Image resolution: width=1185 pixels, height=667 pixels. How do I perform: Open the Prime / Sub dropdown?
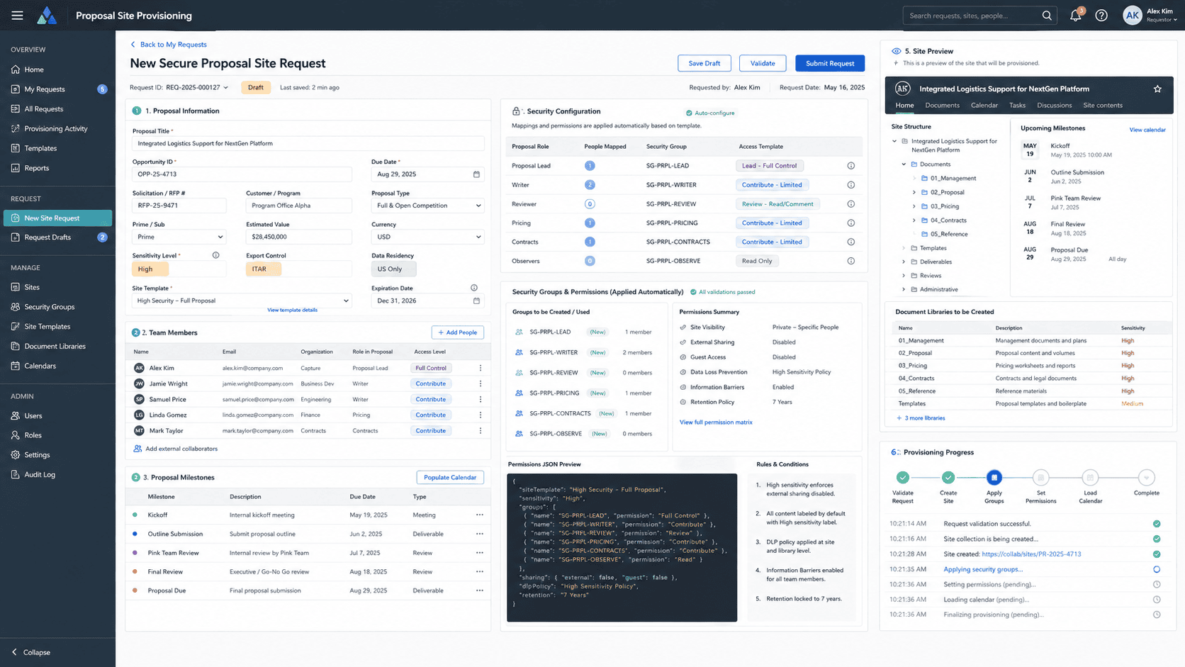point(179,237)
